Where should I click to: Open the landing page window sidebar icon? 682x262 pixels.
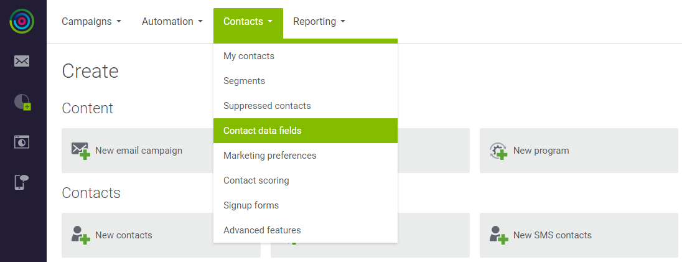tap(22, 142)
